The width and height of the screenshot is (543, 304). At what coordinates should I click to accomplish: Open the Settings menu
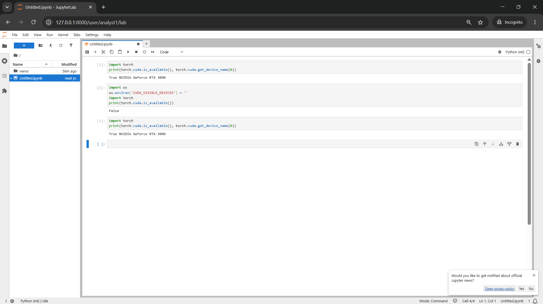(x=92, y=35)
